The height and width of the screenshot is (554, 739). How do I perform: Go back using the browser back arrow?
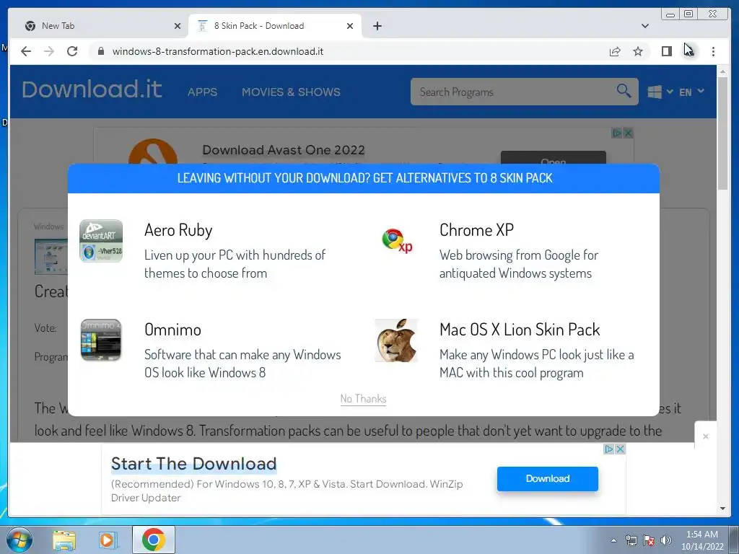26,51
